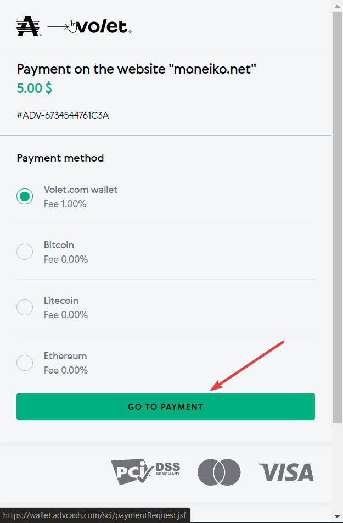343x523 pixels.
Task: Click the Bitcoin label text
Action: 59,245
